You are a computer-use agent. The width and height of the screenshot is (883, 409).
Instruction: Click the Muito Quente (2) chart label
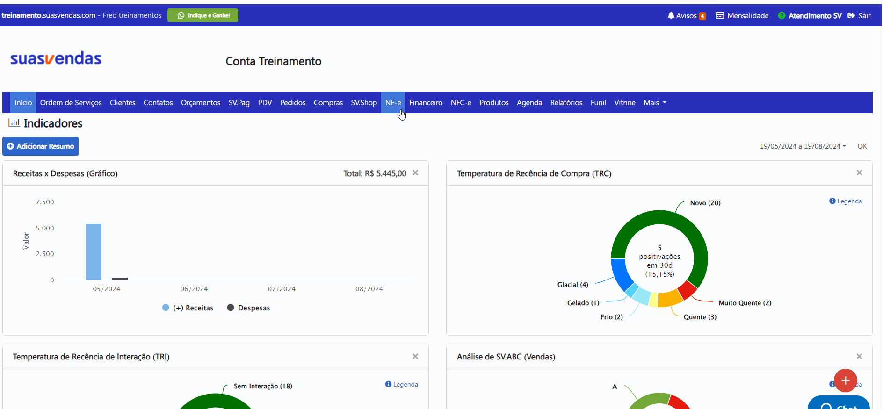coord(745,303)
